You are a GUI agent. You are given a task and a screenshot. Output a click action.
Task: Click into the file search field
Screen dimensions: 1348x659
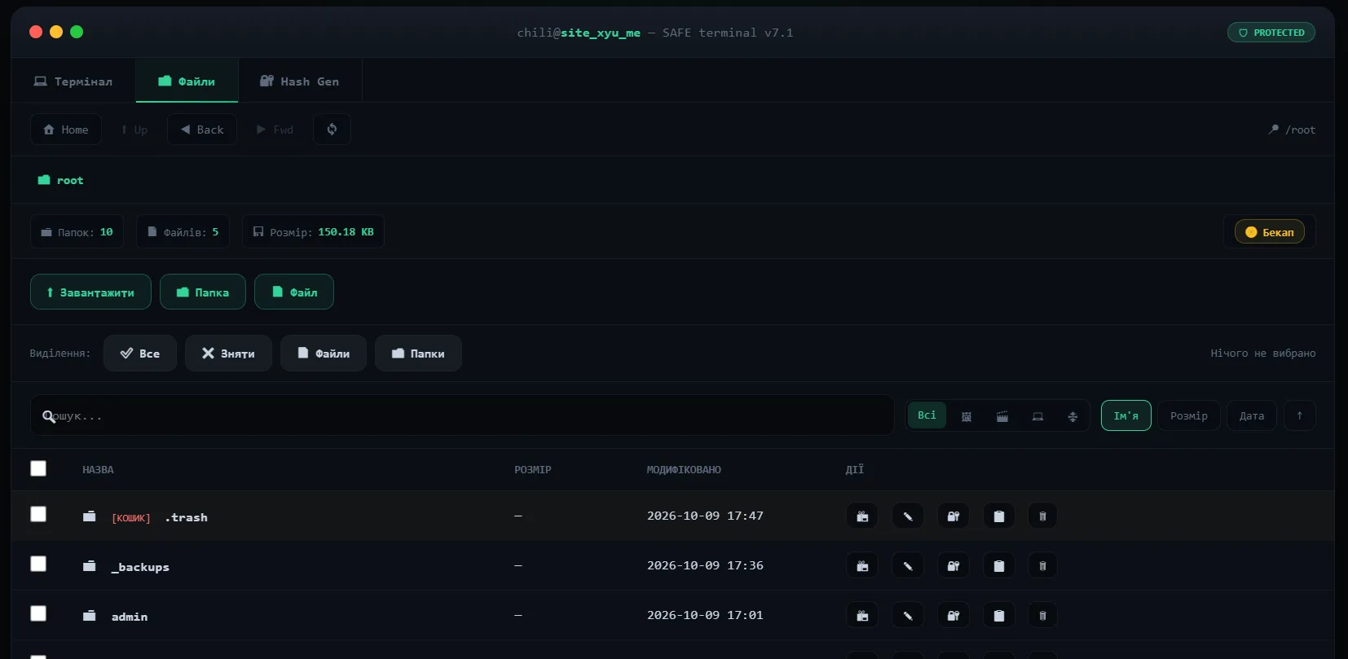point(462,415)
